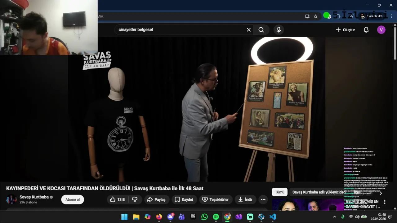
Task: Download the video using İndir
Action: [x=245, y=199]
